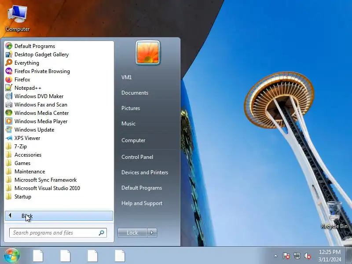Click the magnifier icon in search box

pos(102,233)
